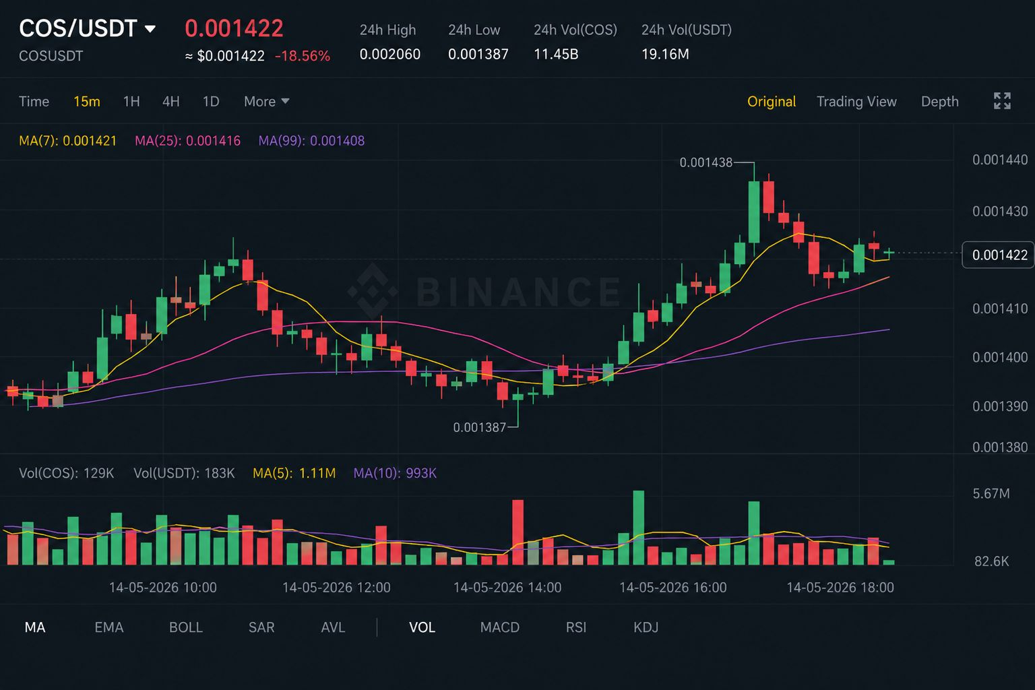Click the 14-05-2026 10:00 time label
The image size is (1035, 690).
click(x=163, y=588)
